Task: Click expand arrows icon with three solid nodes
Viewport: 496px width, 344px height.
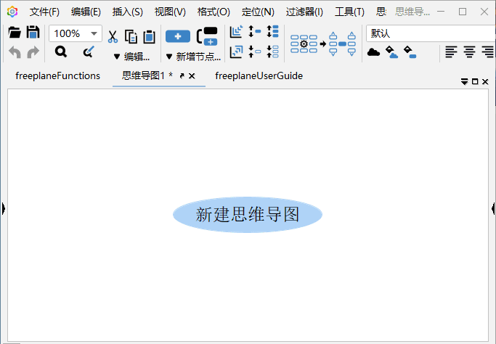Action: click(x=272, y=32)
